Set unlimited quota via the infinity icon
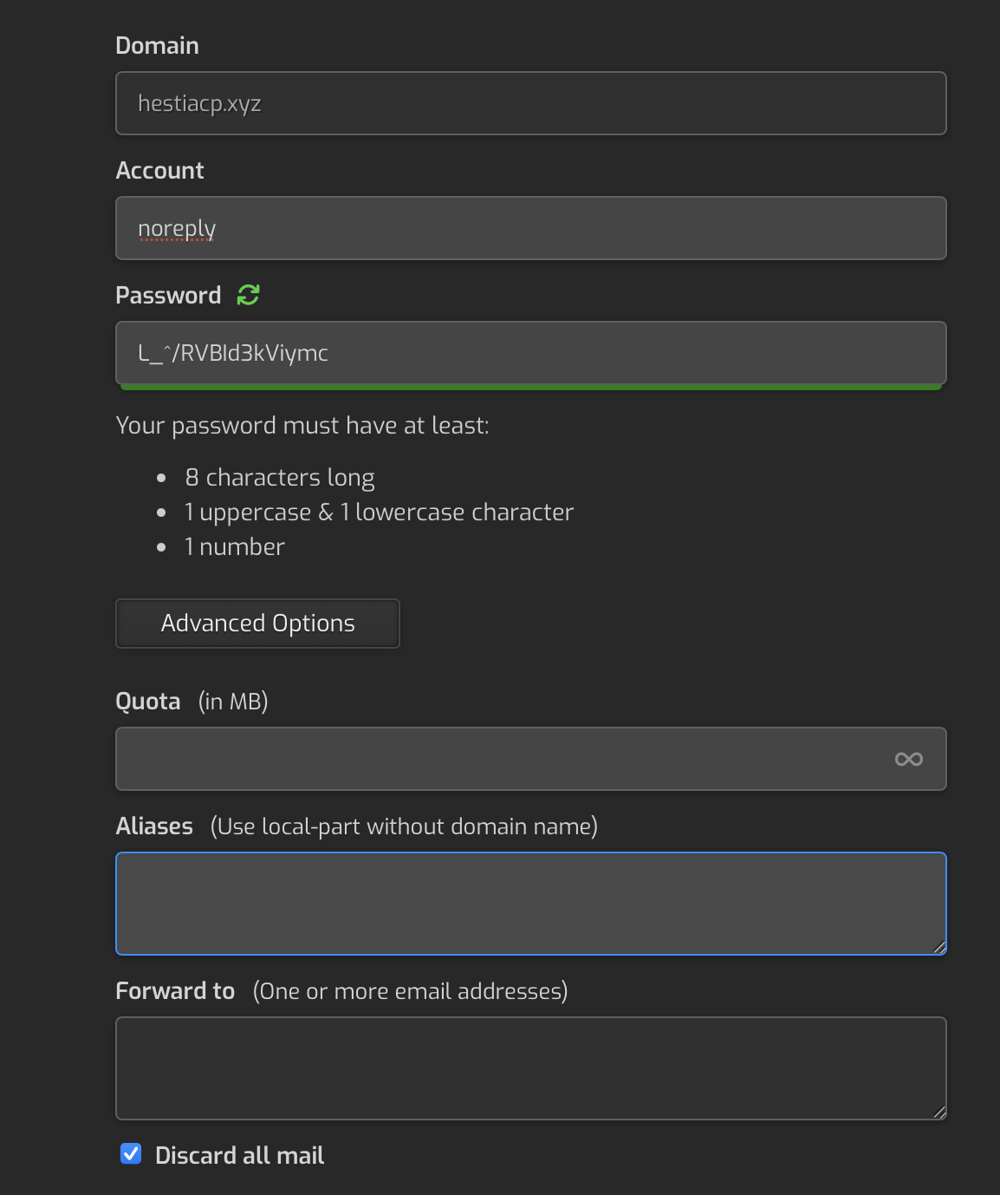The width and height of the screenshot is (1000, 1195). coord(909,759)
